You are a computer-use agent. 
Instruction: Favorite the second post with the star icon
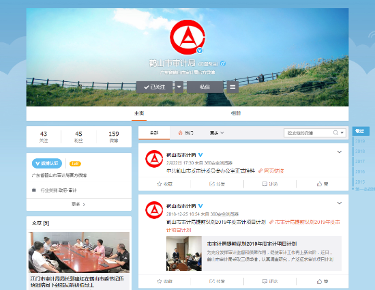tap(164, 281)
